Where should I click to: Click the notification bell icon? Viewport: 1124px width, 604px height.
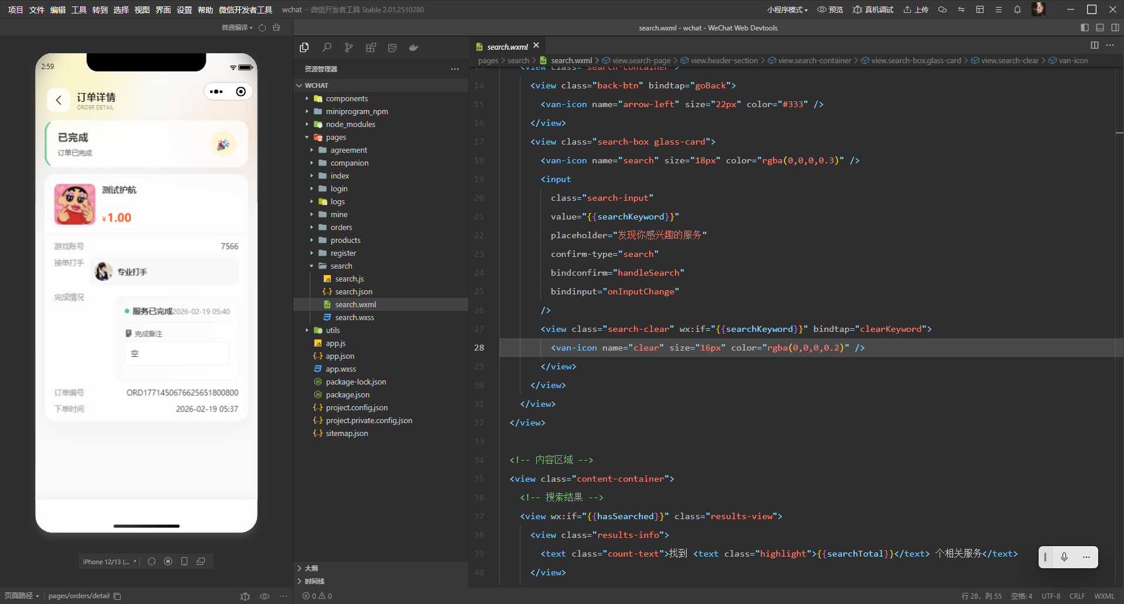pos(1017,9)
